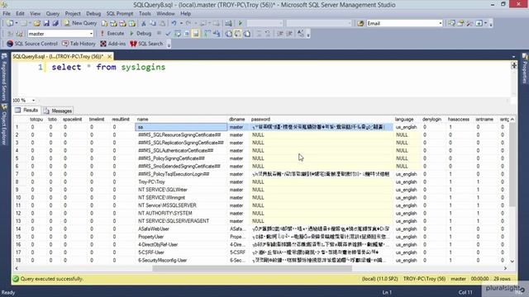Click the Find in Files icon beside Email

coord(360,23)
